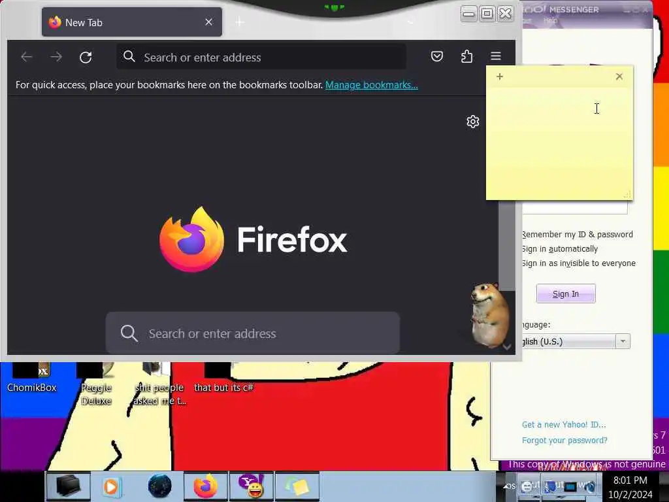Screen dimensions: 669x502
Task: Open the dark globe taskbar icon
Action: (x=159, y=486)
